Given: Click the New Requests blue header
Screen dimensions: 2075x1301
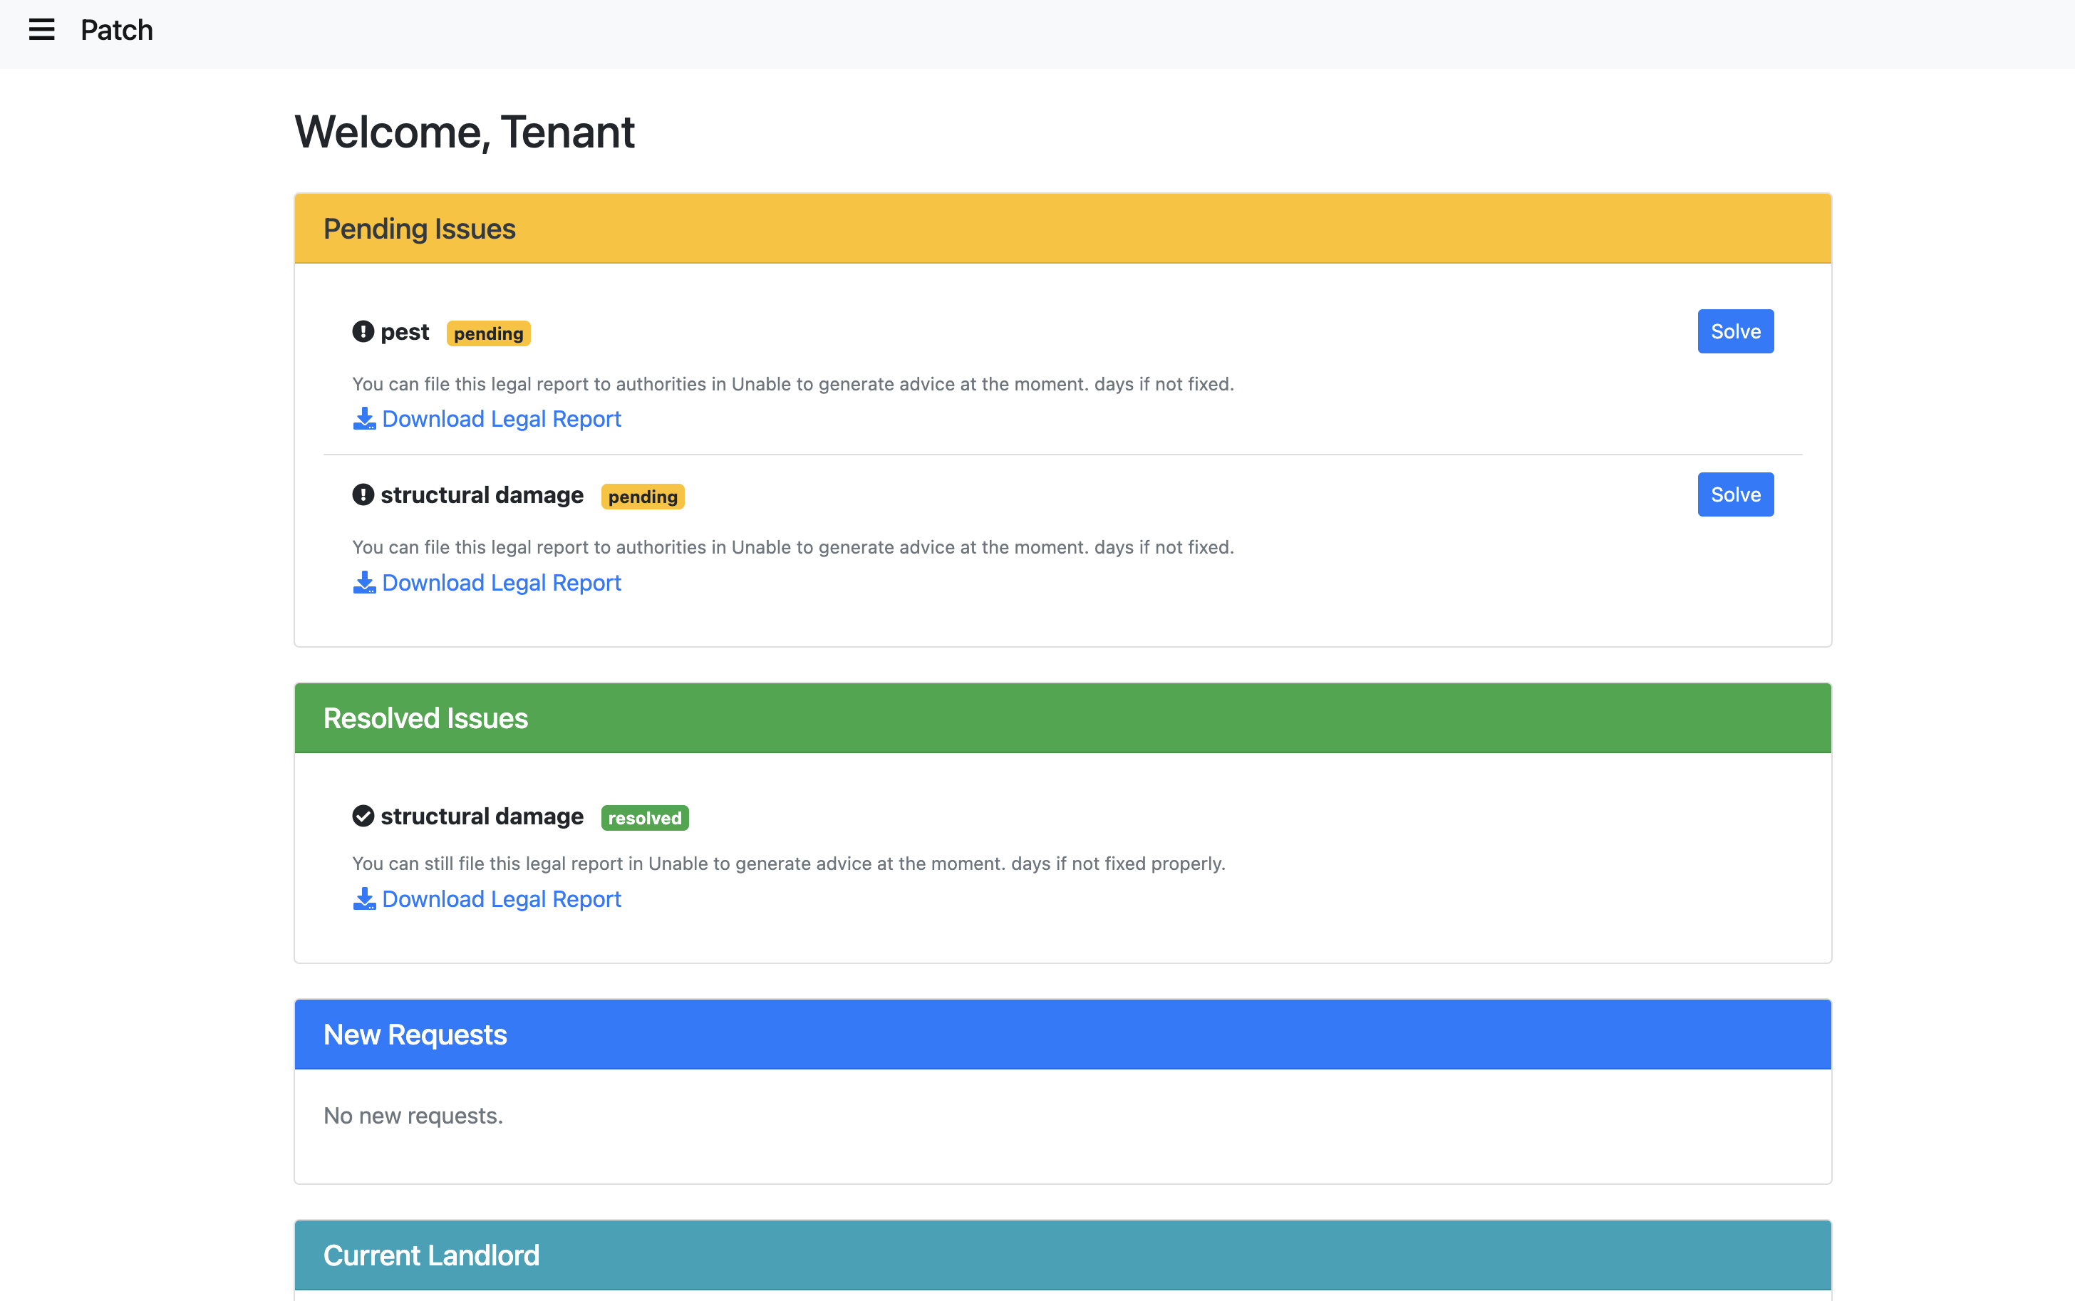Looking at the screenshot, I should point(1062,1035).
